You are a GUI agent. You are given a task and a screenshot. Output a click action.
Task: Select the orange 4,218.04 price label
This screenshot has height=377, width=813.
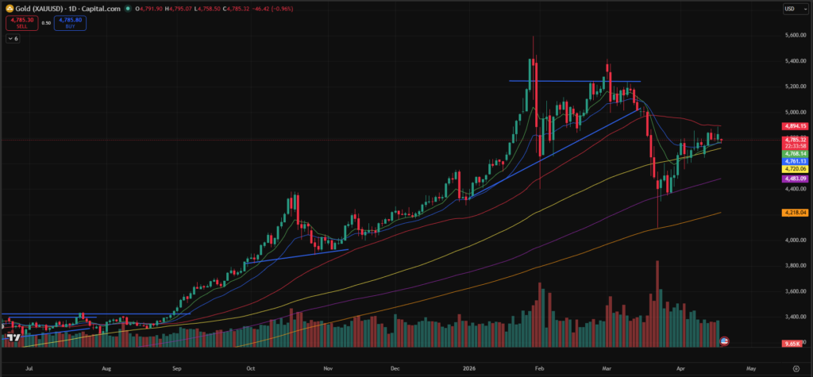tap(795, 212)
